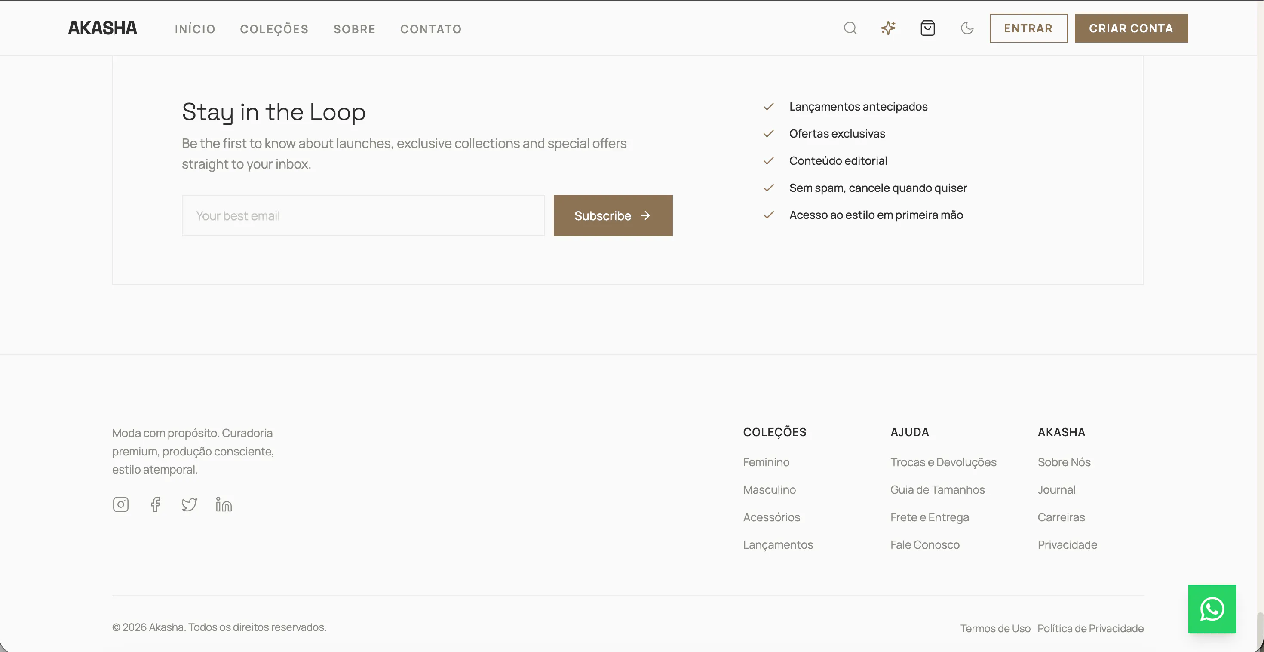Click the COLEÇÕES footer column heading
The height and width of the screenshot is (652, 1264).
774,432
